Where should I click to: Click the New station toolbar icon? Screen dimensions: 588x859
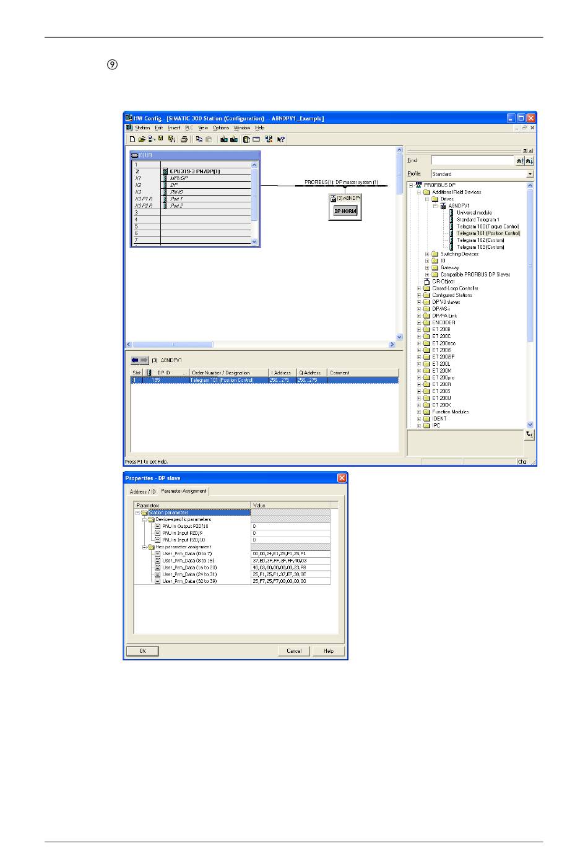pos(132,139)
